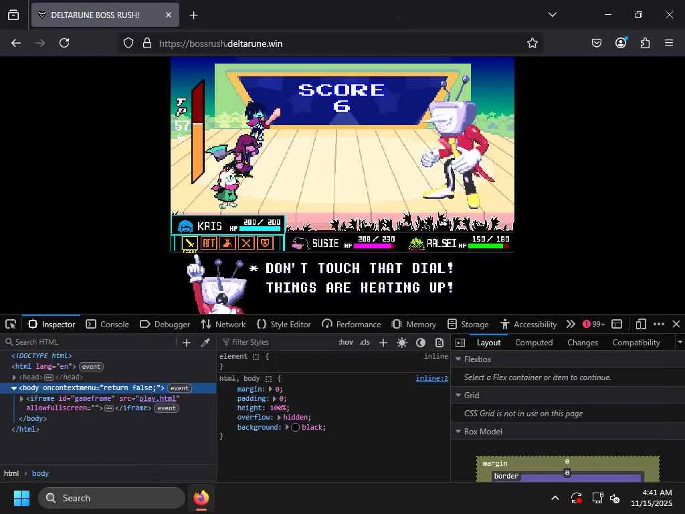Select body in the breadcrumb trail
This screenshot has height=514, width=685.
(40, 473)
